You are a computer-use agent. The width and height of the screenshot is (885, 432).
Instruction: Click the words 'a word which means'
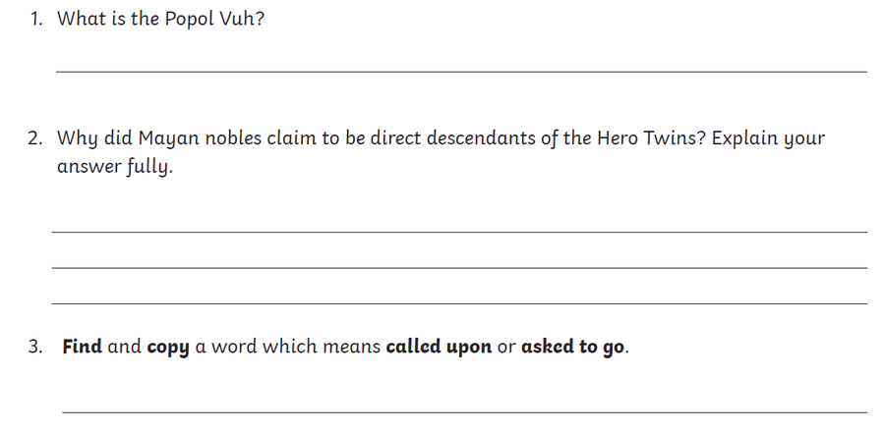coord(288,347)
